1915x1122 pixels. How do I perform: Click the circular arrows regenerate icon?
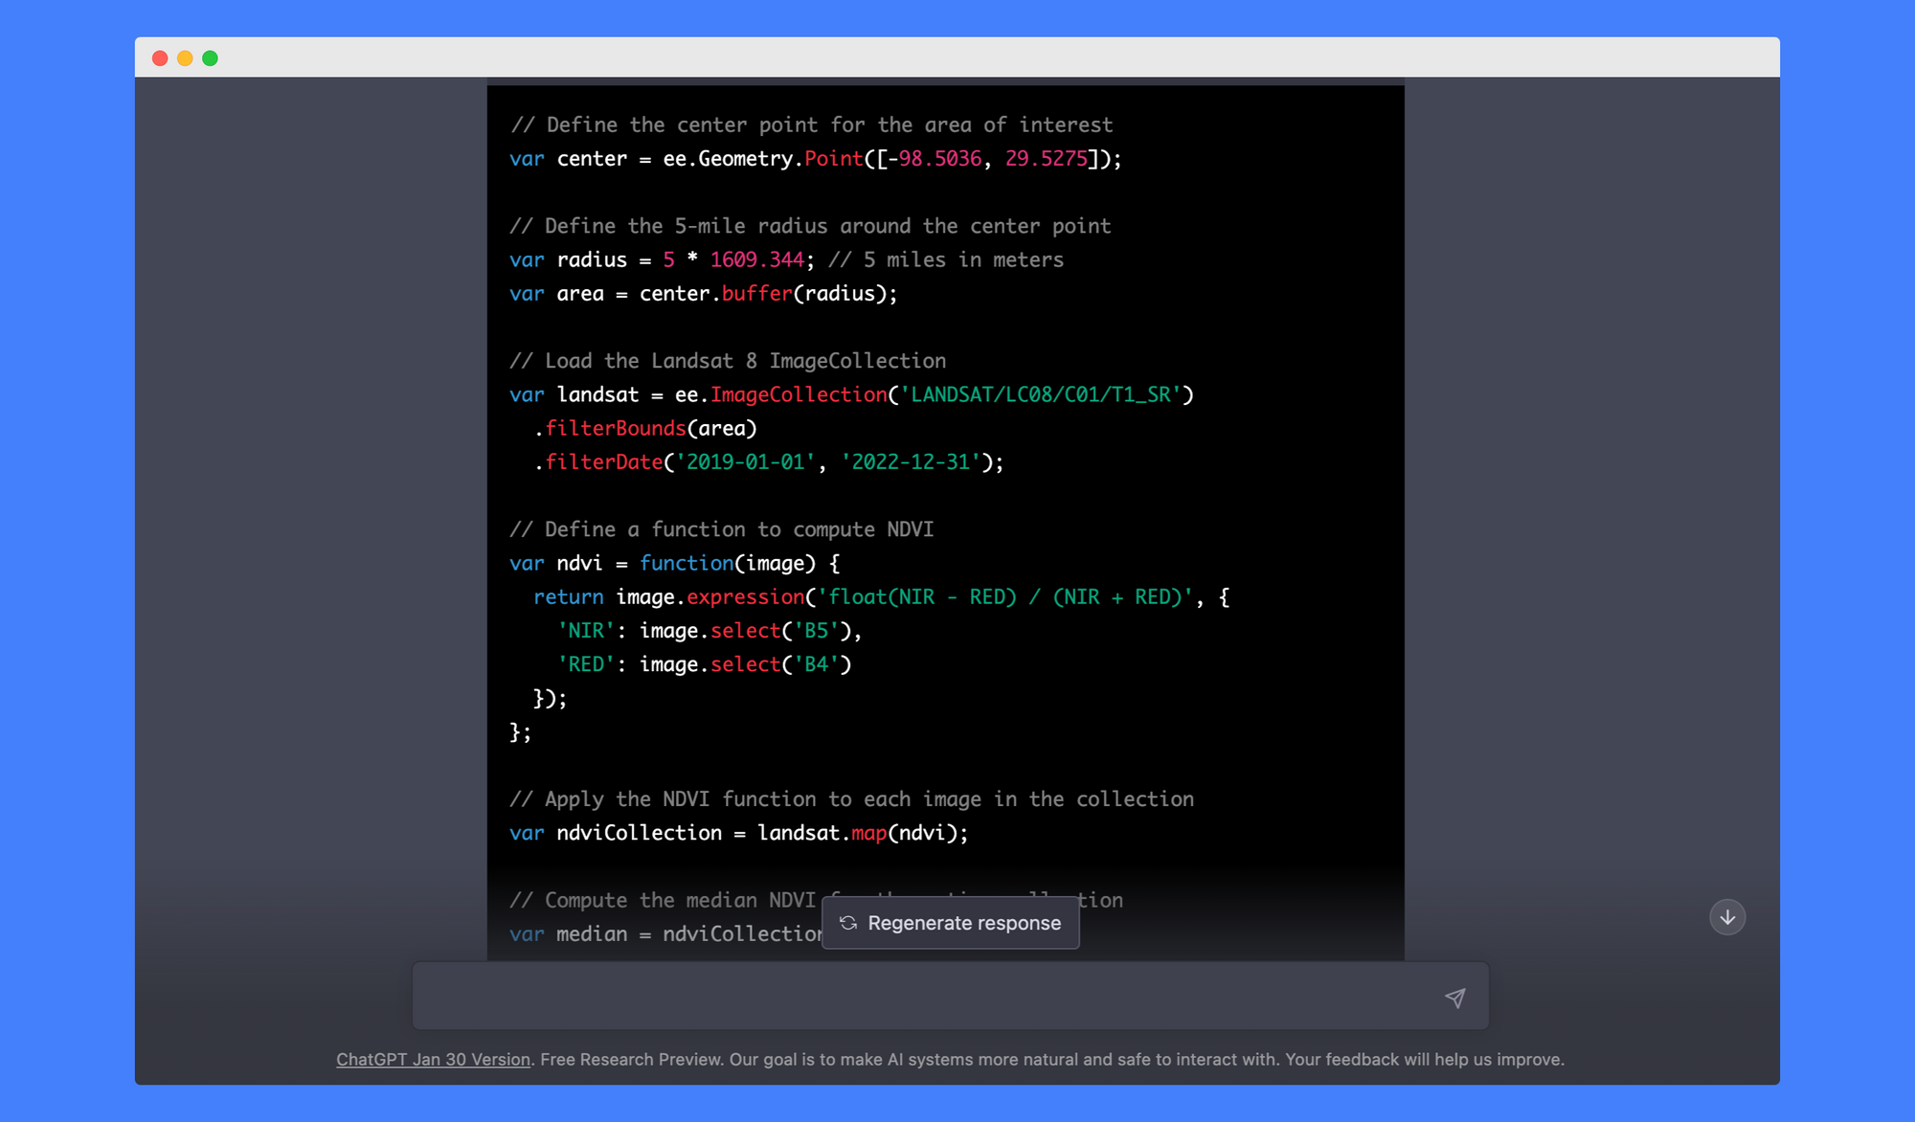pyautogui.click(x=848, y=923)
